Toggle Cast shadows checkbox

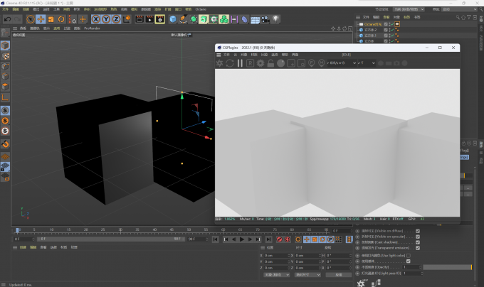[418, 242]
